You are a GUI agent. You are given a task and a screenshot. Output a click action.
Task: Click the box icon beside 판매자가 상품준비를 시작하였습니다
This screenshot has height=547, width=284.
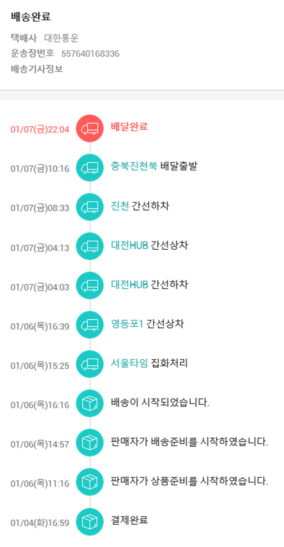(x=90, y=482)
